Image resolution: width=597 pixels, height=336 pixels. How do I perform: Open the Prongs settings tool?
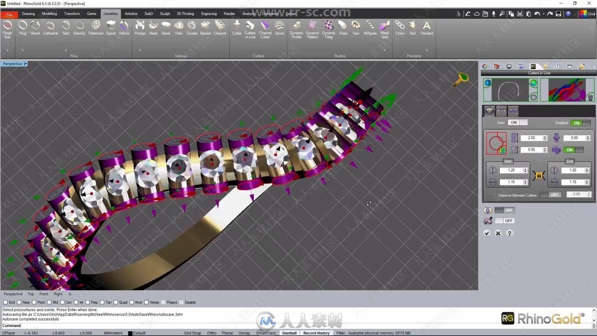140,28
